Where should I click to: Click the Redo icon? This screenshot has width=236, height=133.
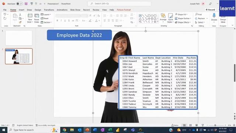coord(5,18)
